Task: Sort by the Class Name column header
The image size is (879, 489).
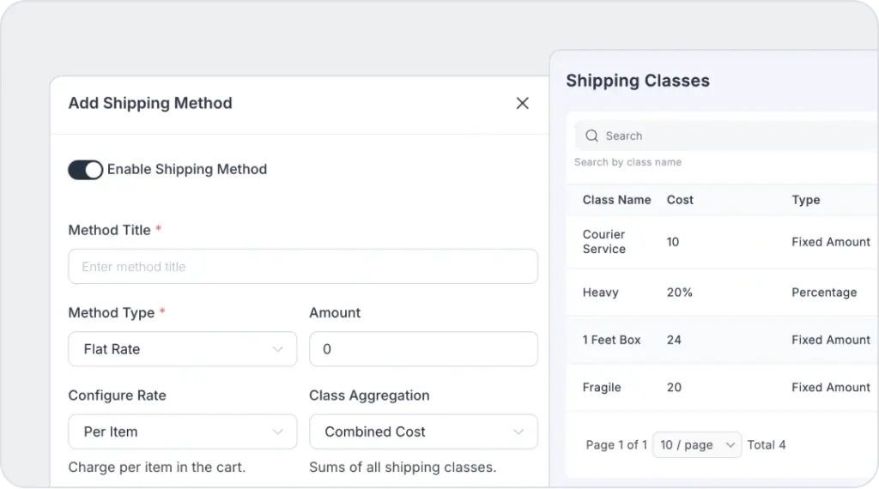Action: pyautogui.click(x=616, y=200)
